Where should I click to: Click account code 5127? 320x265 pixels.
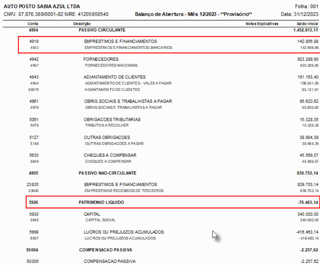click(34, 137)
